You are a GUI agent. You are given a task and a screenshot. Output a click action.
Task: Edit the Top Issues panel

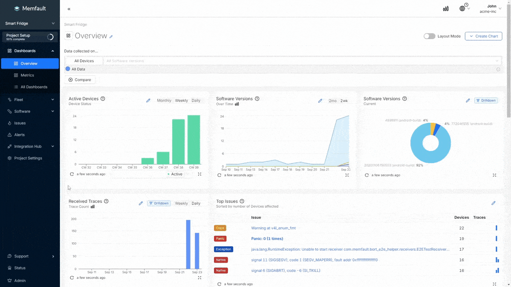[x=493, y=203]
